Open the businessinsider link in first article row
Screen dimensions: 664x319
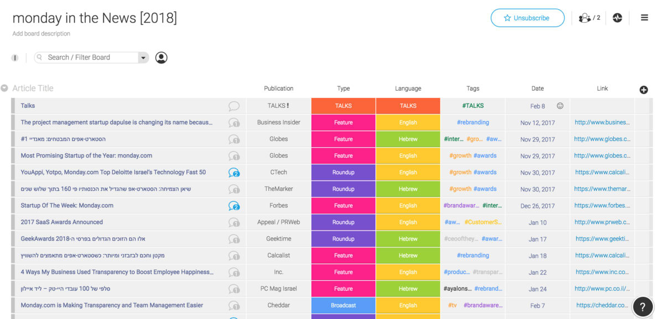tap(602, 123)
